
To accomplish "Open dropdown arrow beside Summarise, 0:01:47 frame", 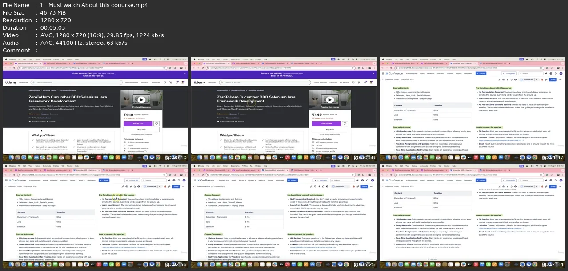I will point(536,79).
